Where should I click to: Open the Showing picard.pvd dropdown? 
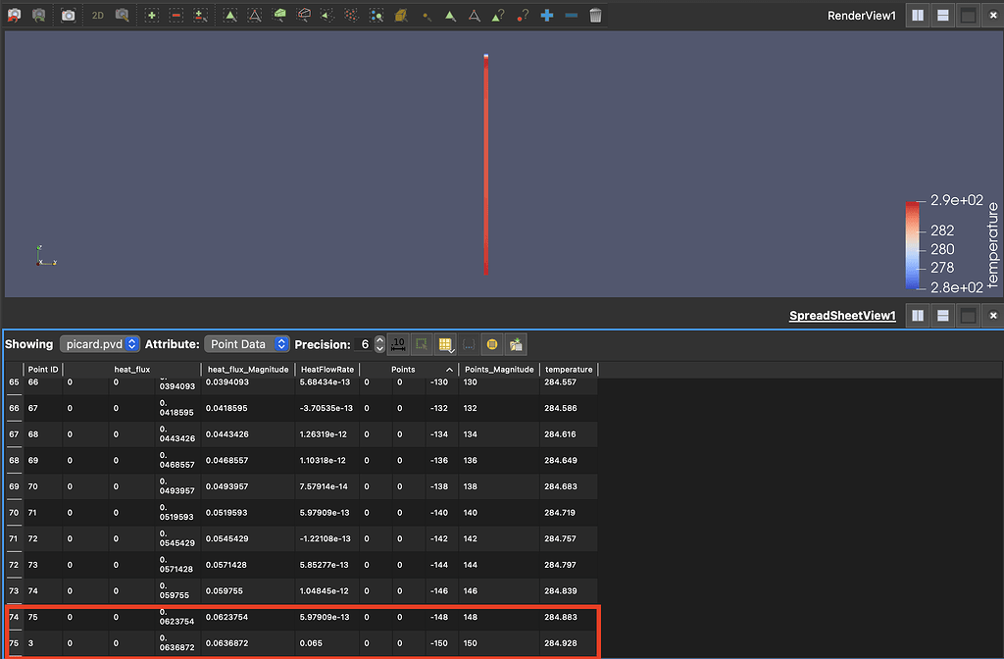point(100,344)
